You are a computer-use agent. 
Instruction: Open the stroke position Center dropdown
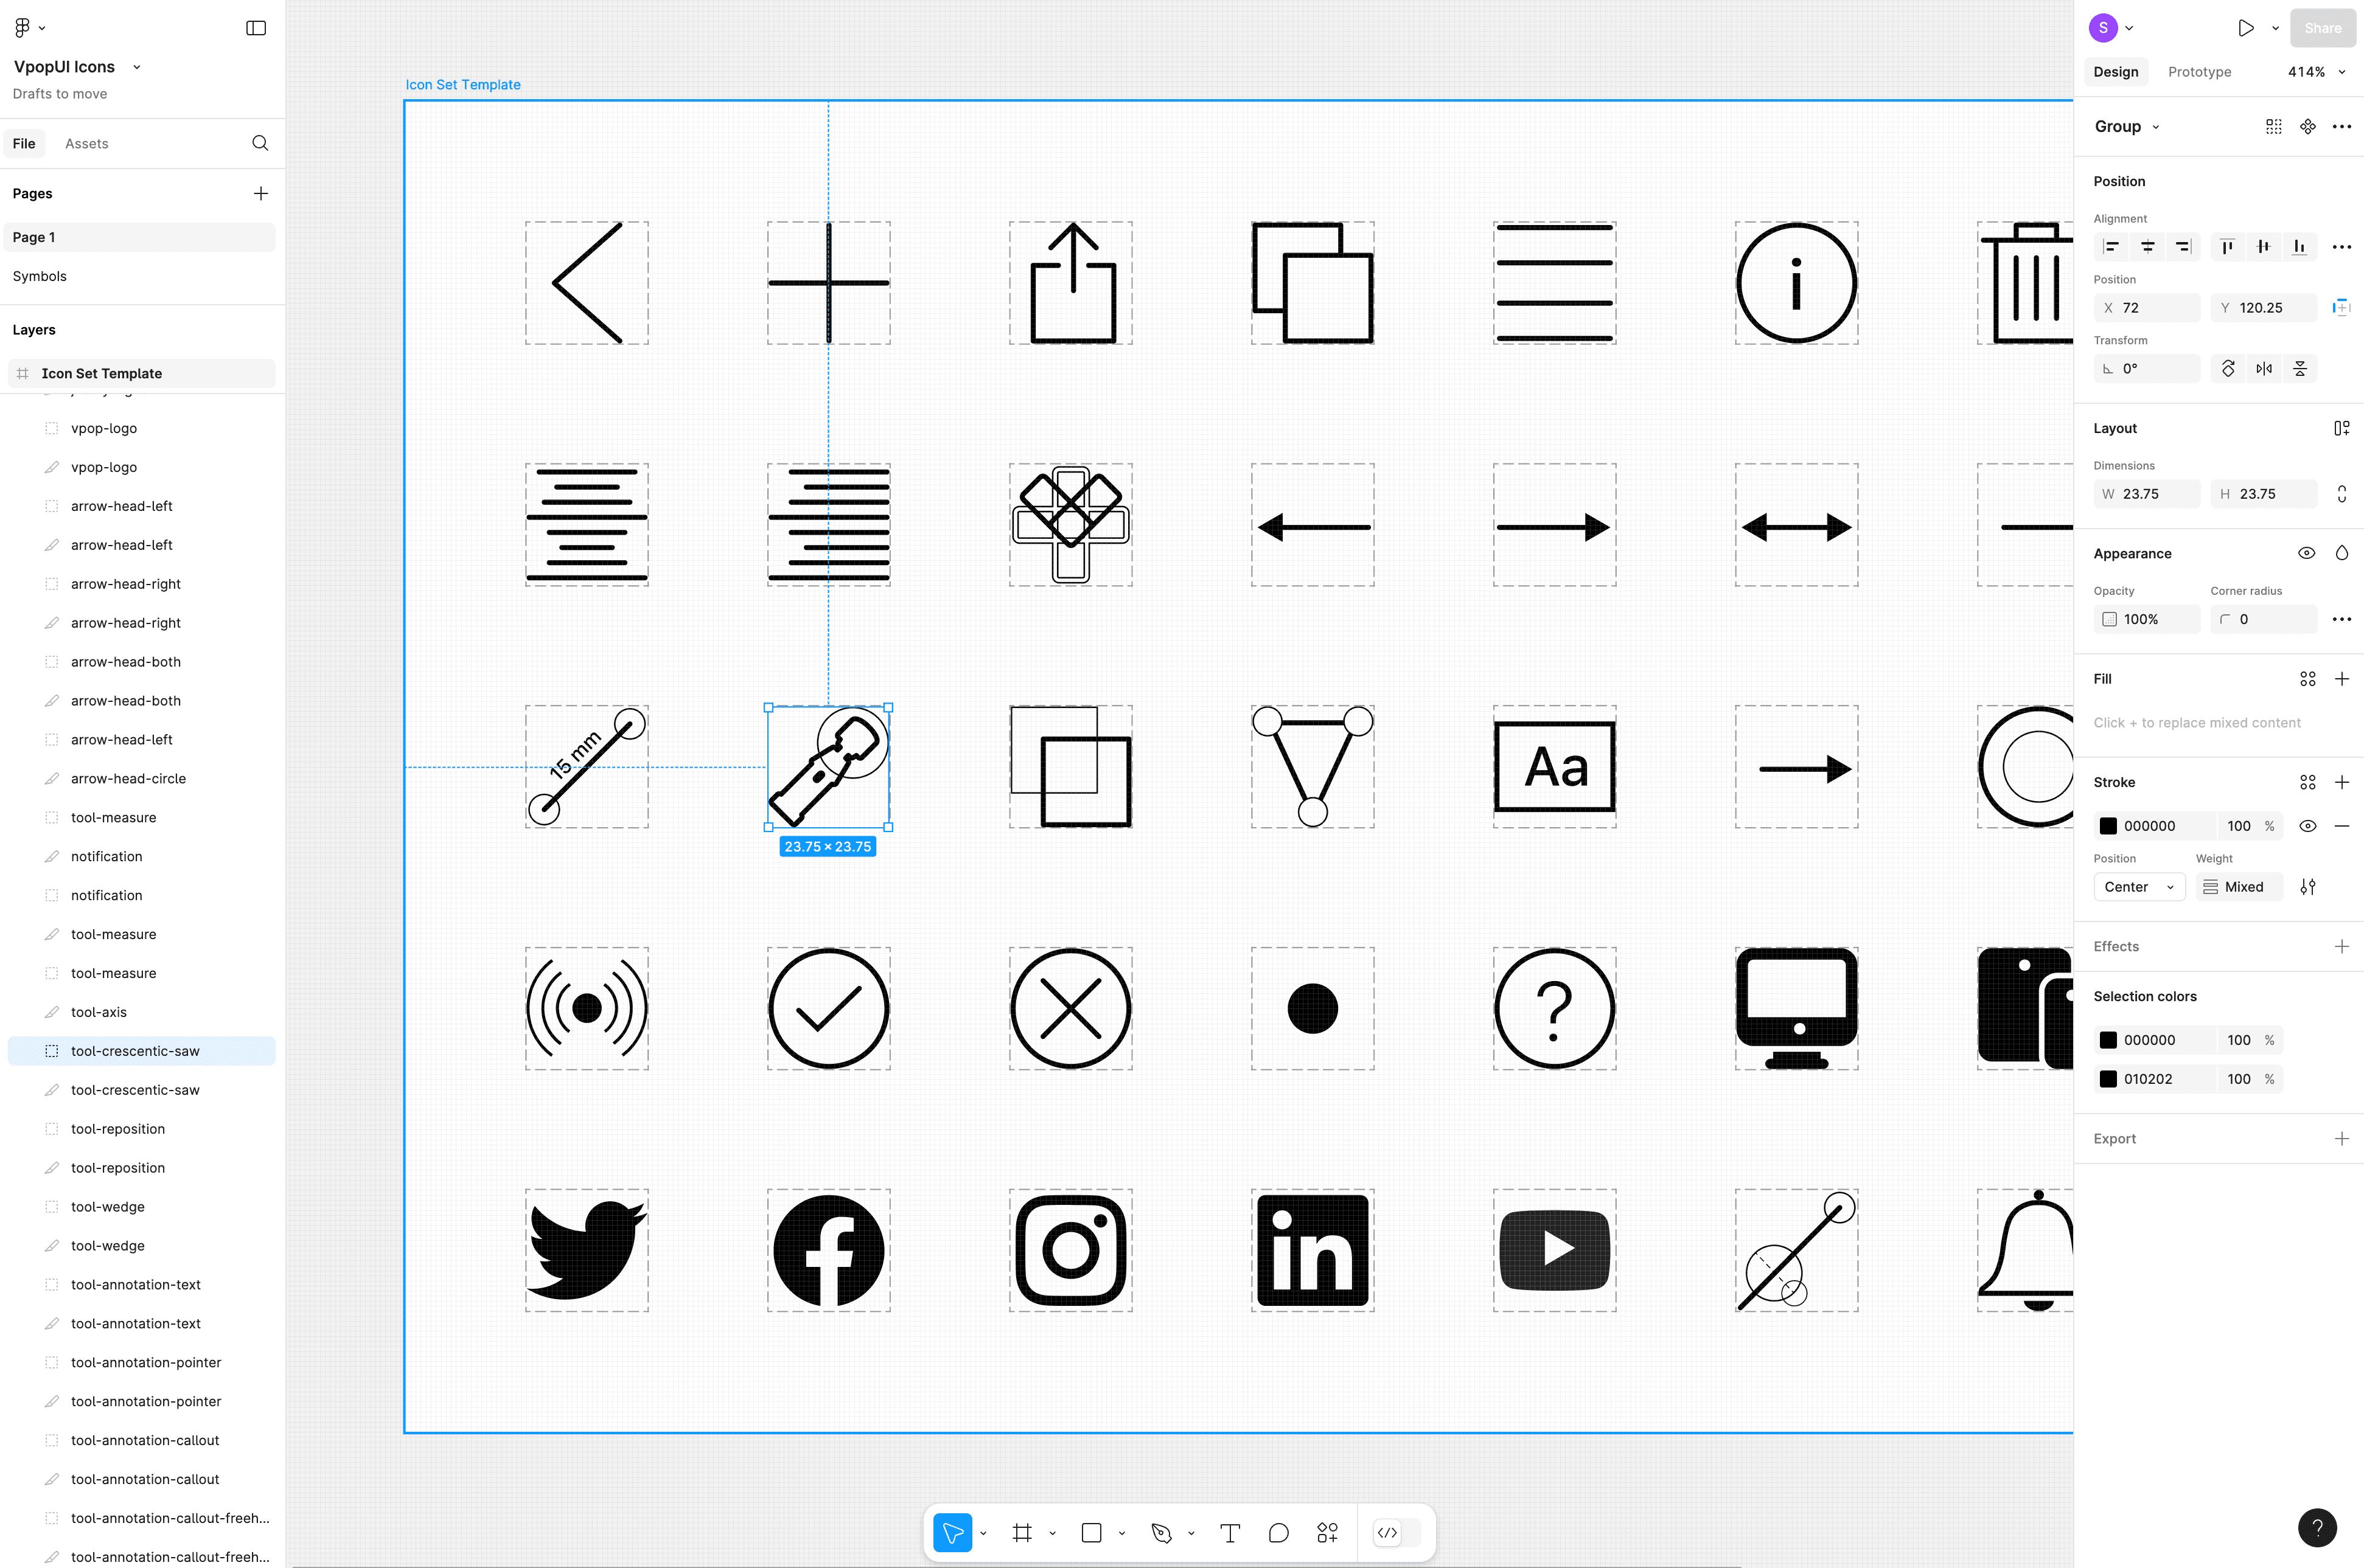click(2138, 887)
